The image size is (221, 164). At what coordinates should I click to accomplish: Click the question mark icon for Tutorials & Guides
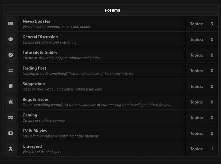pos(11,55)
